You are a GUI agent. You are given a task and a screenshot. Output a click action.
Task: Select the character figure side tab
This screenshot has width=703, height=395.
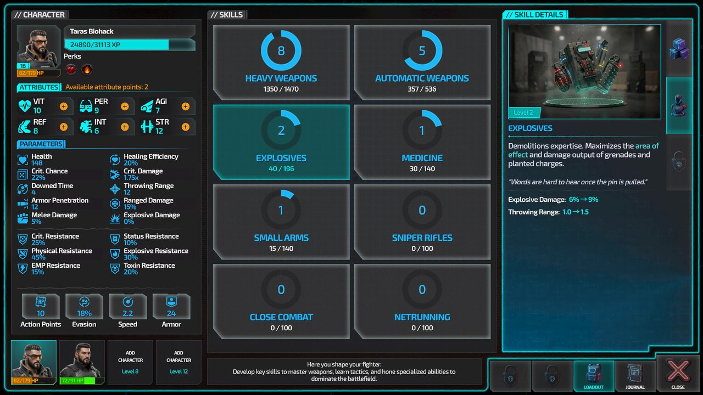679,105
